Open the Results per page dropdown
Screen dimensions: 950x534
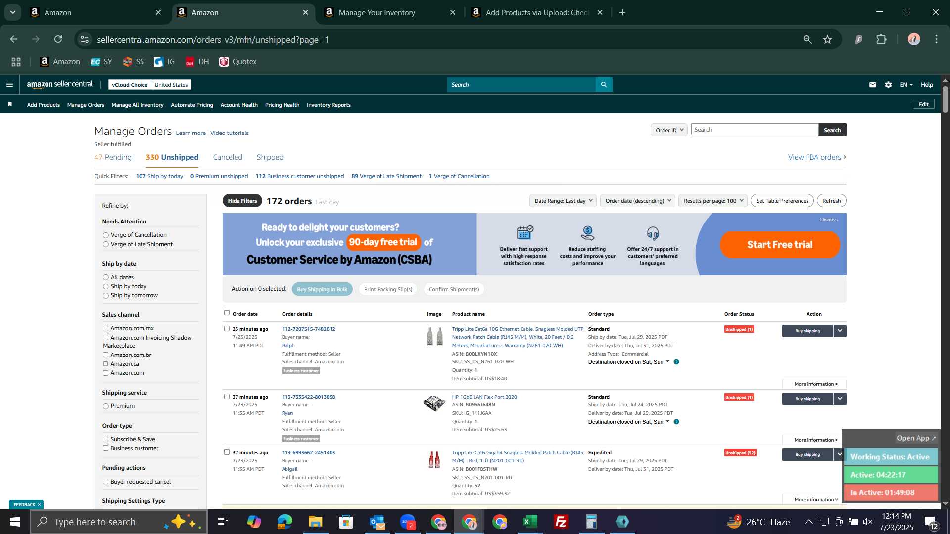pyautogui.click(x=713, y=201)
